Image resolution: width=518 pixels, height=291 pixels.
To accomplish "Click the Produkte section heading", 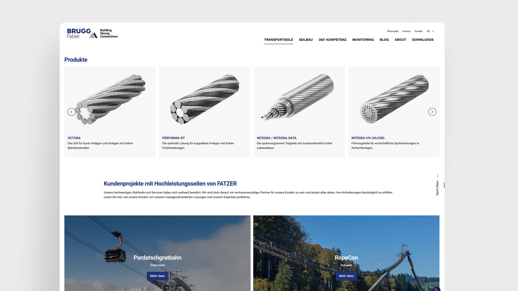I will coord(76,60).
